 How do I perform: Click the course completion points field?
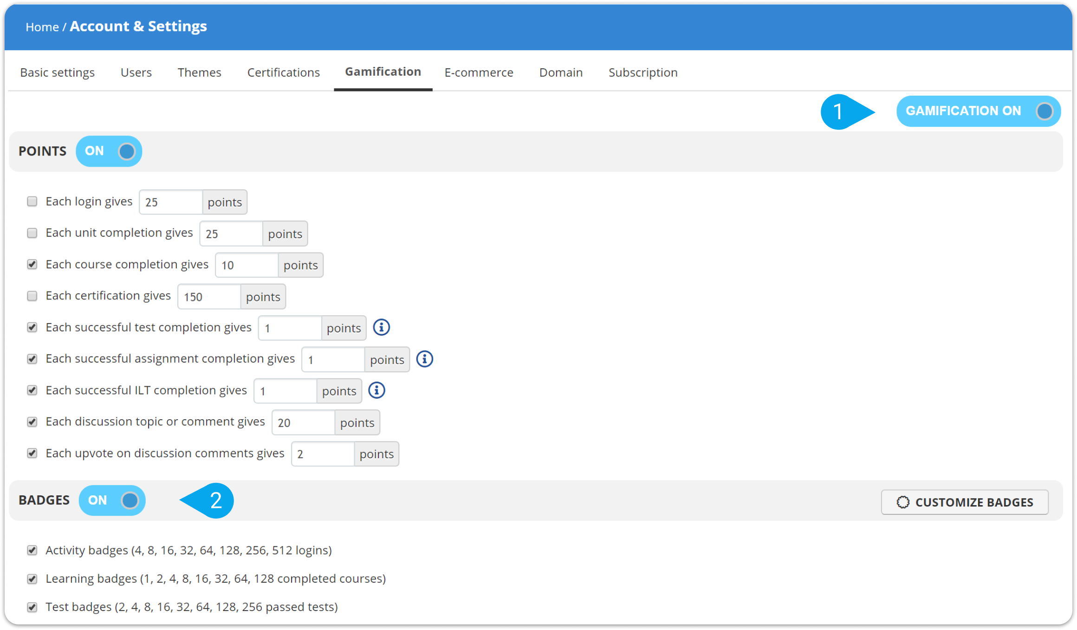[247, 265]
